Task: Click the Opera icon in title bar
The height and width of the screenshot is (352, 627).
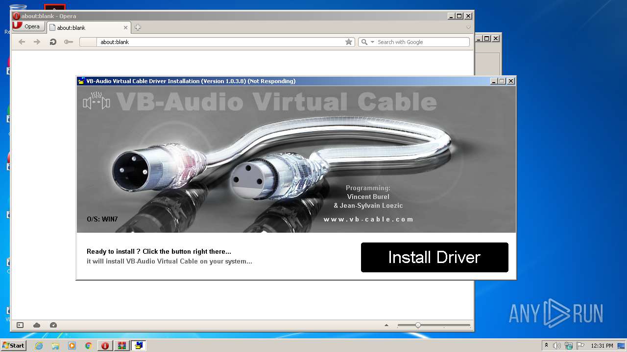Action: [16, 16]
